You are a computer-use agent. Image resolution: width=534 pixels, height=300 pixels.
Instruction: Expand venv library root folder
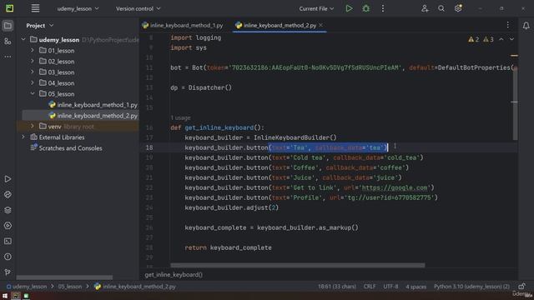coord(33,126)
